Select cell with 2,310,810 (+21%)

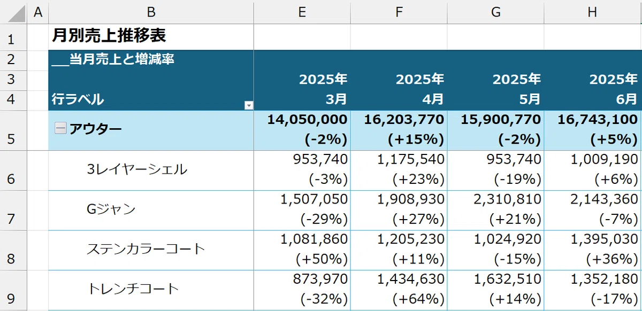[x=496, y=211]
